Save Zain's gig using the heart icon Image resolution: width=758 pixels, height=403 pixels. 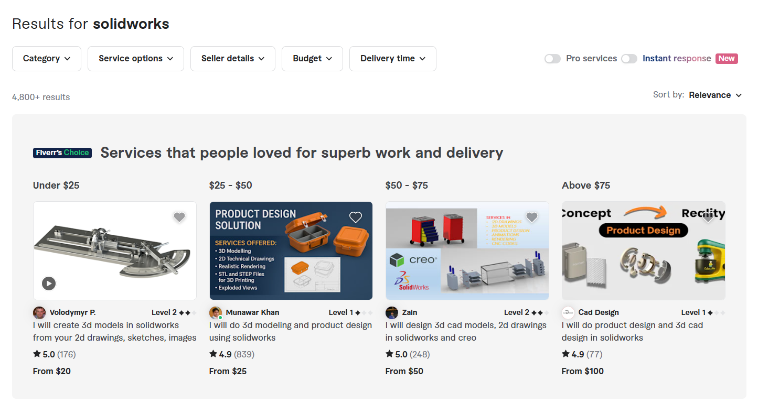[532, 217]
